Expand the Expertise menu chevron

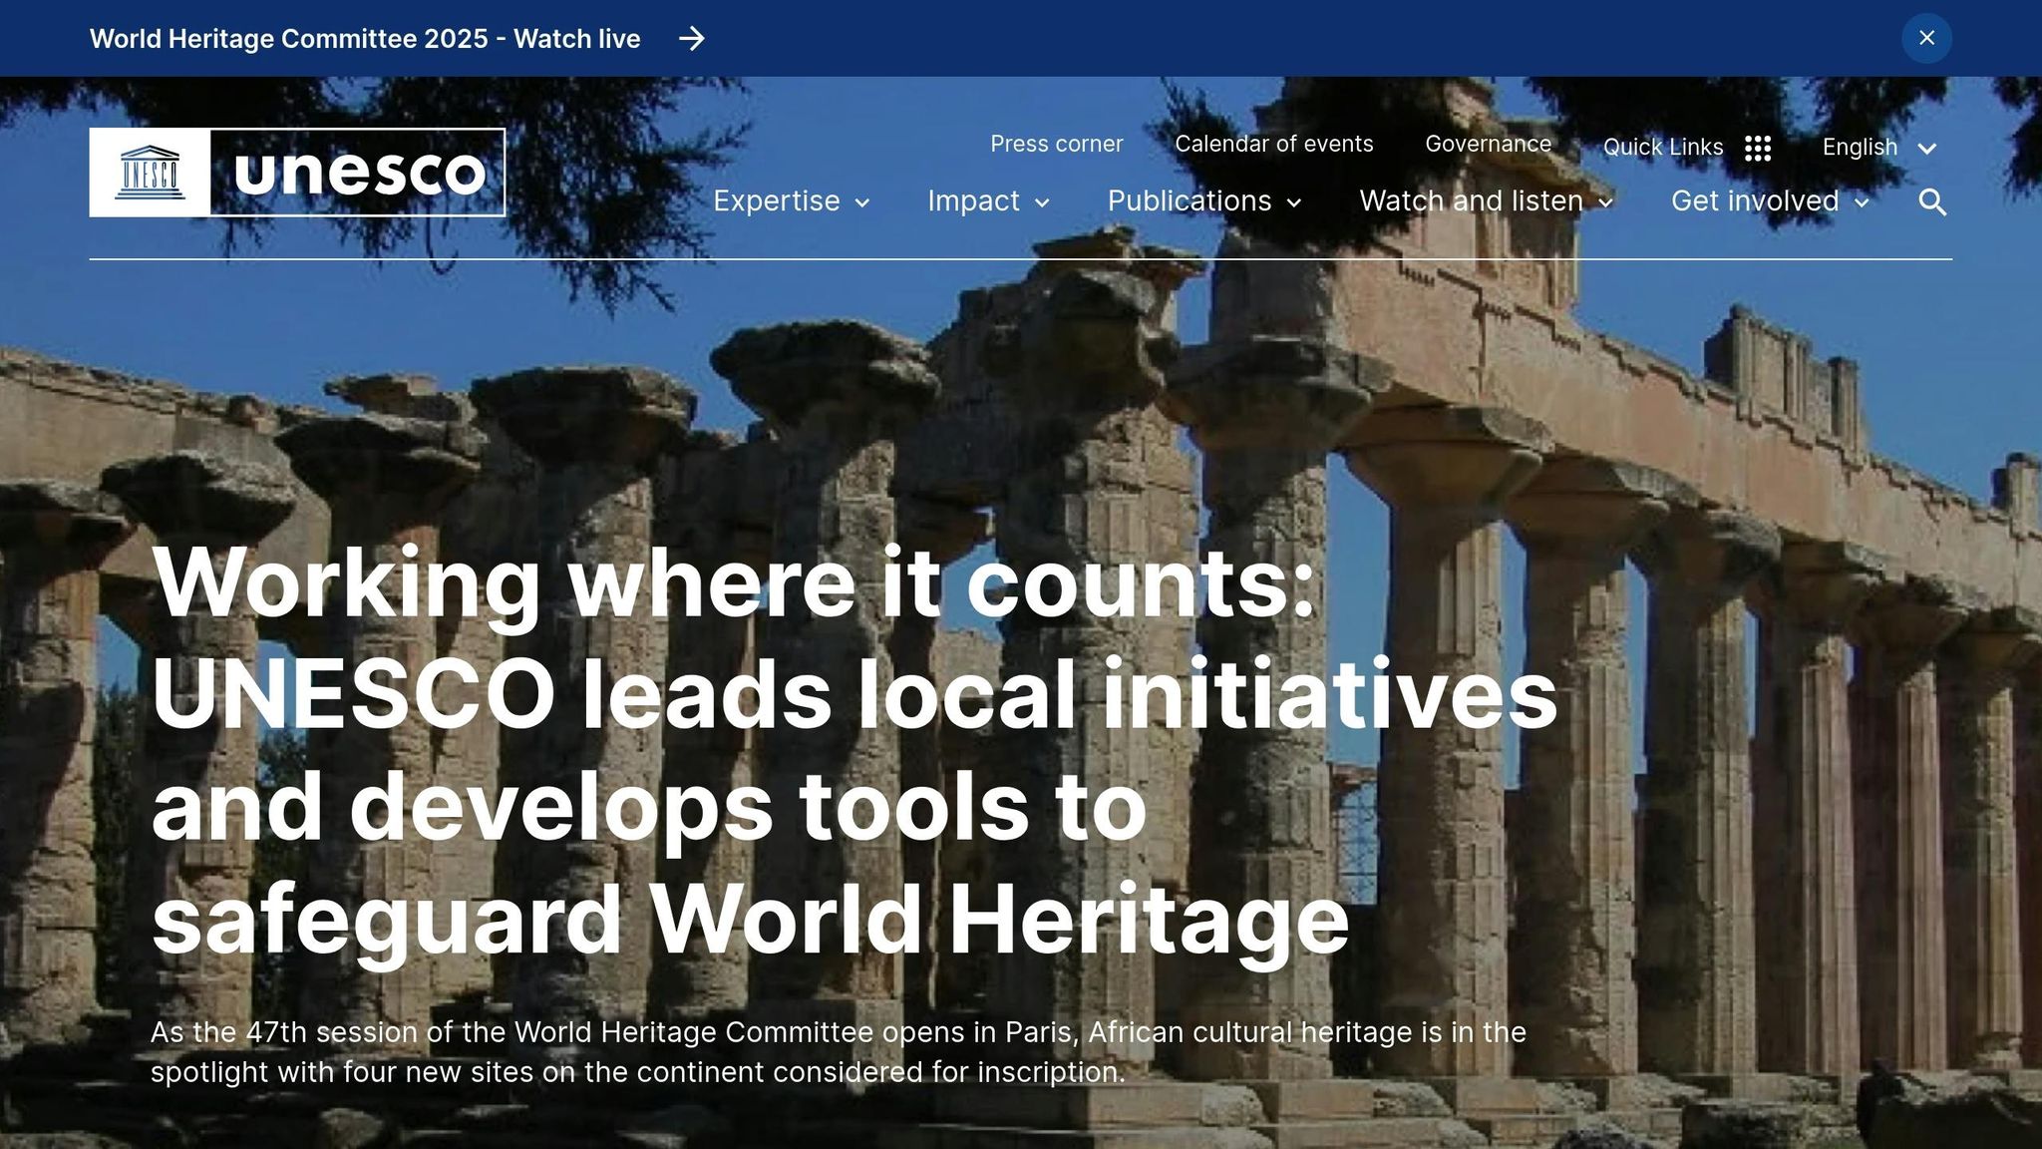pos(862,203)
